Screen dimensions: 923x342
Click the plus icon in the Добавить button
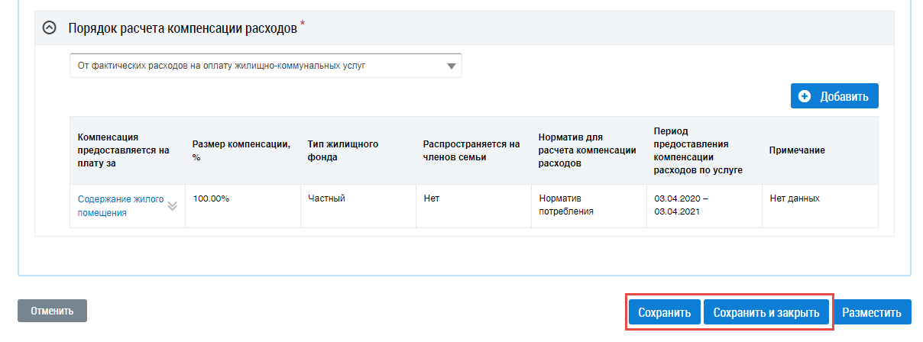pos(804,96)
